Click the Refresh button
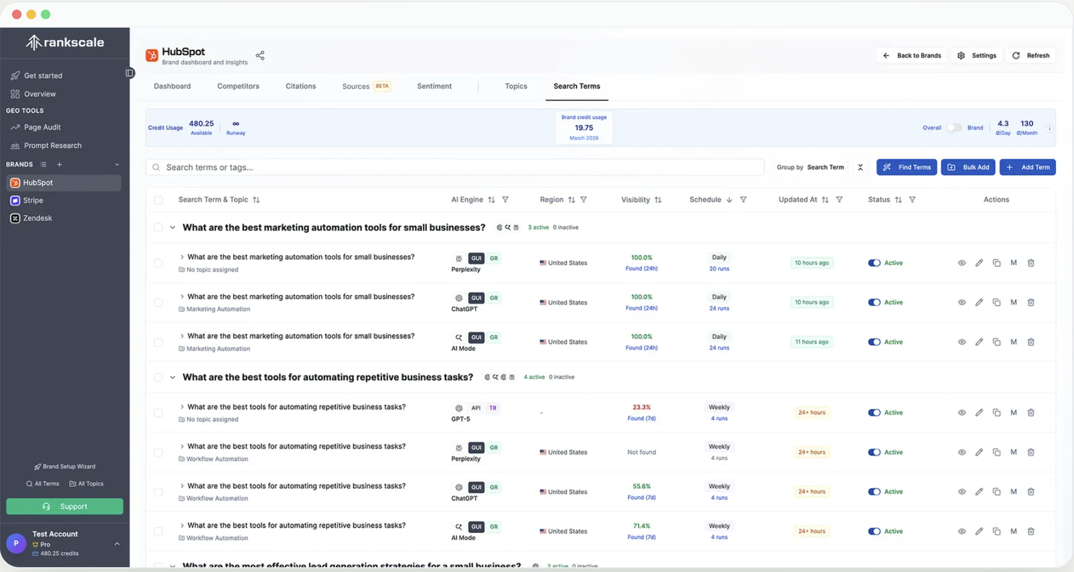 point(1031,56)
